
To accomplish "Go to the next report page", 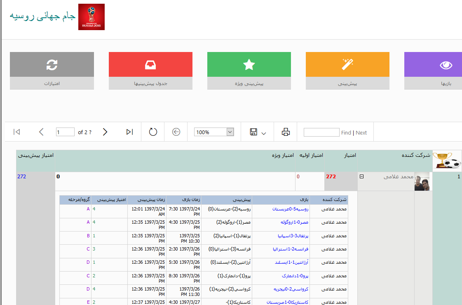I will (x=105, y=132).
